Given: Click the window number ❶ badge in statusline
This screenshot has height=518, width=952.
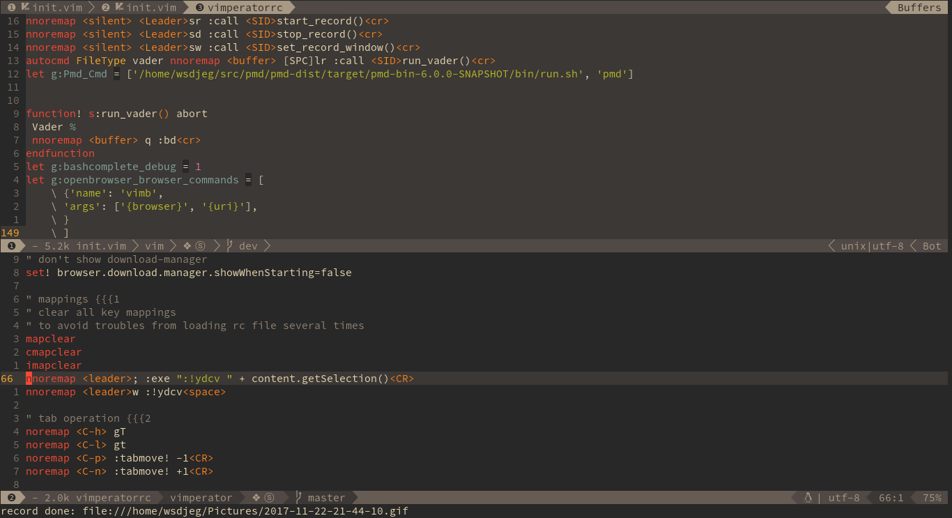Looking at the screenshot, I should pyautogui.click(x=12, y=245).
